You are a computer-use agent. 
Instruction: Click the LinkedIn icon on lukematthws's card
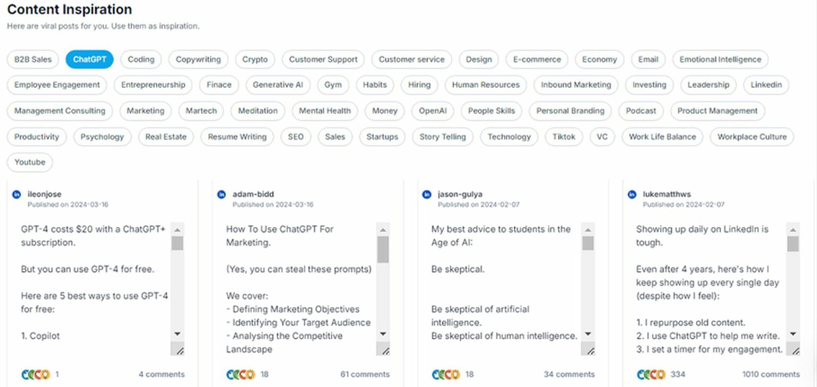631,194
